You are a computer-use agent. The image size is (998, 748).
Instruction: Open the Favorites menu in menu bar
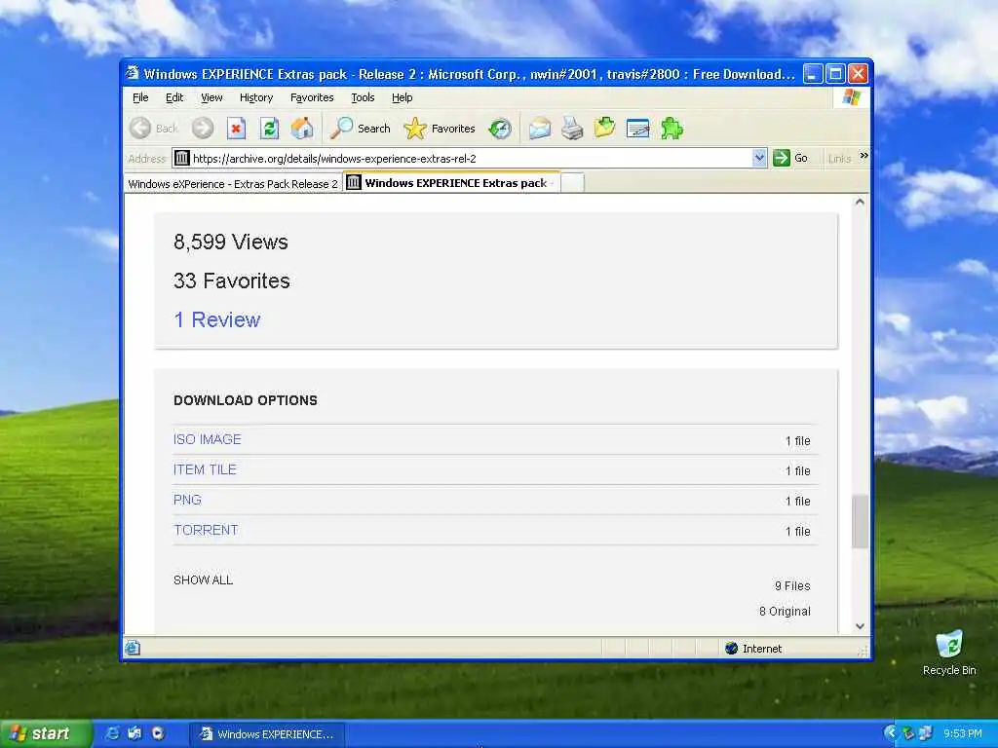tap(312, 97)
